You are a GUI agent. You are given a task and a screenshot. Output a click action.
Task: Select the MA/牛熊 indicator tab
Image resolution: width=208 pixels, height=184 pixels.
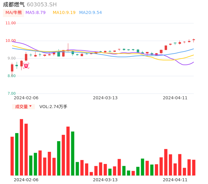coord(14,13)
